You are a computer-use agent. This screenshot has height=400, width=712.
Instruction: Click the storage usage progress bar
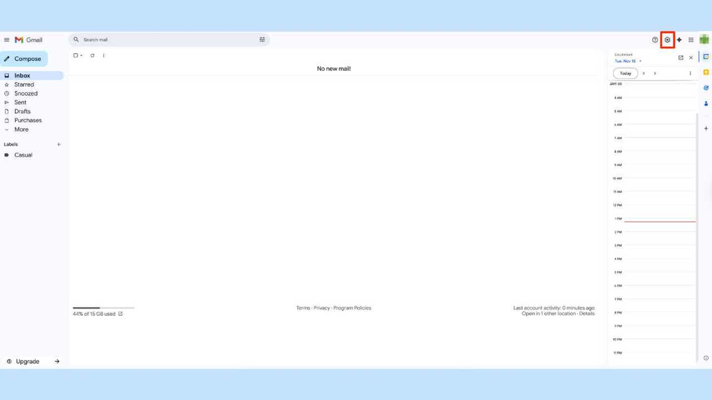click(x=103, y=308)
